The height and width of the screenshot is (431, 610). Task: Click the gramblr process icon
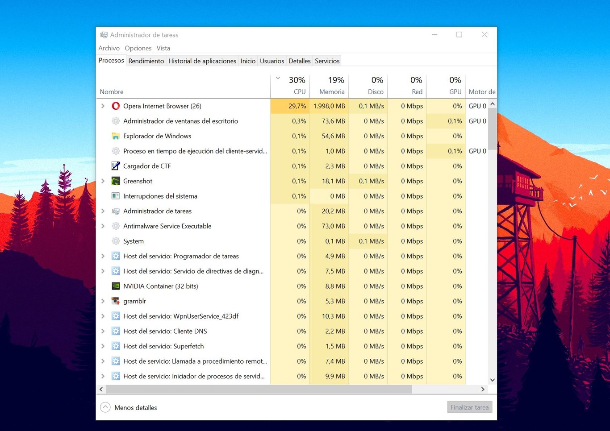116,301
